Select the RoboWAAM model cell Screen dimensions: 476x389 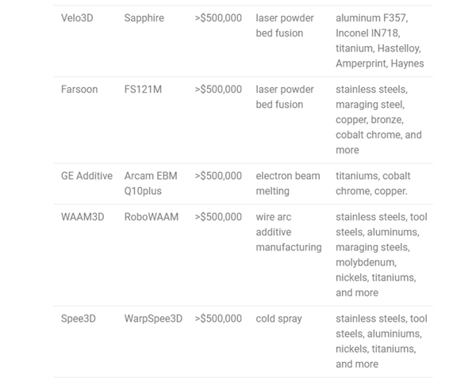(152, 217)
